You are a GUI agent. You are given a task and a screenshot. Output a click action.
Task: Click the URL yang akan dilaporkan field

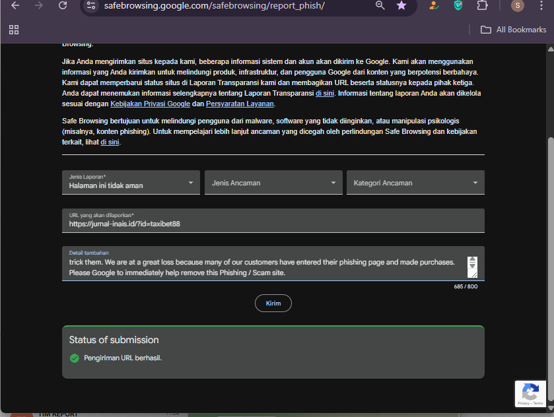pos(273,220)
